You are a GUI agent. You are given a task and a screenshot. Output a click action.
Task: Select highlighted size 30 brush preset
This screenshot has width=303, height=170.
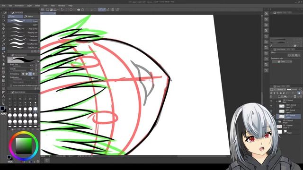coord(35,110)
